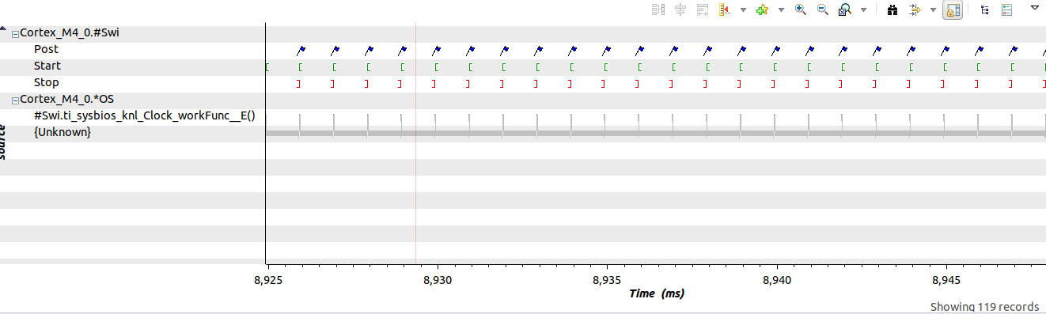Open the view menu triangle

coord(1034,8)
